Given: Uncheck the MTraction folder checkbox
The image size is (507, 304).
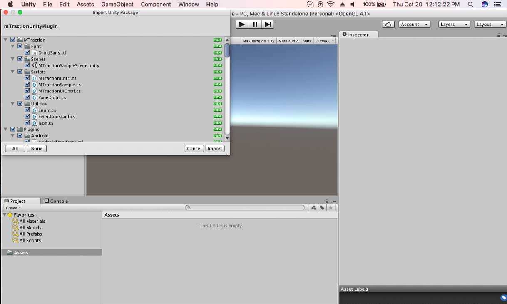Looking at the screenshot, I should coord(13,40).
